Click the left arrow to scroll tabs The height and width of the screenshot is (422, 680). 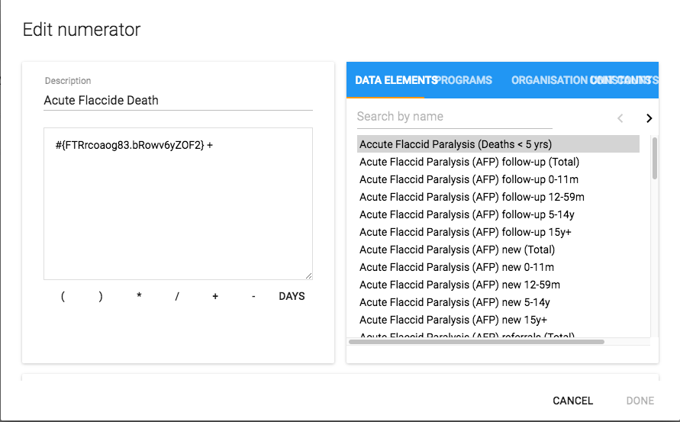620,118
